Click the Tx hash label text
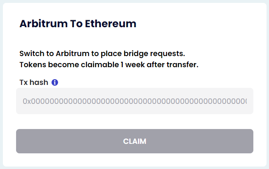This screenshot has height=169, width=269. point(34,82)
